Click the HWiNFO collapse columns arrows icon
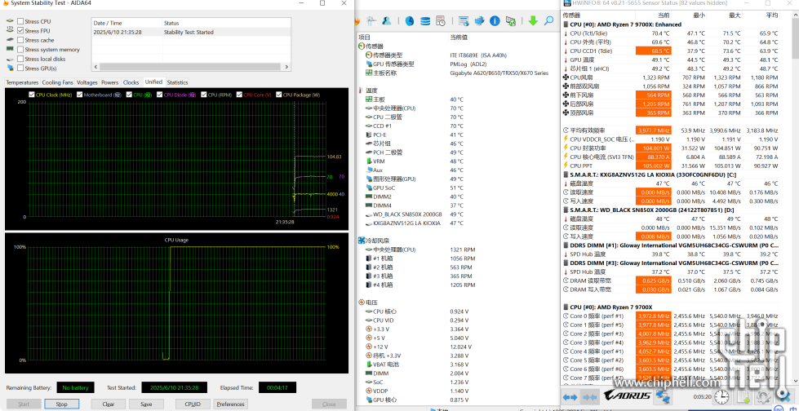The height and width of the screenshot is (411, 799). 589,396
